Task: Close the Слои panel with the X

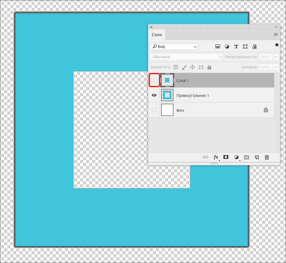Action: 151,27
